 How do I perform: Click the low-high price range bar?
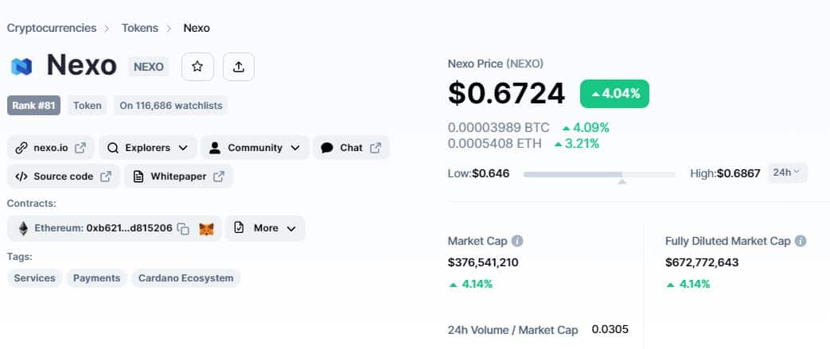click(599, 174)
